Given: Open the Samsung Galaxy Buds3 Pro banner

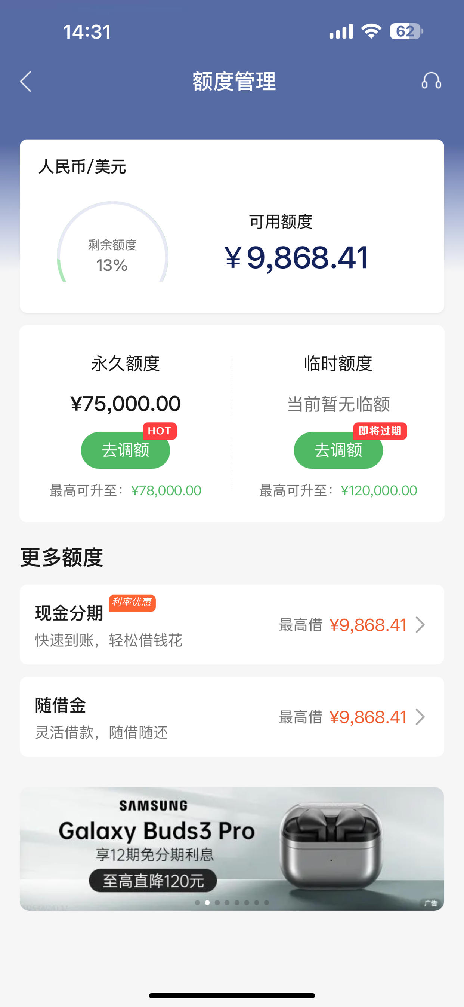Looking at the screenshot, I should pos(232,849).
